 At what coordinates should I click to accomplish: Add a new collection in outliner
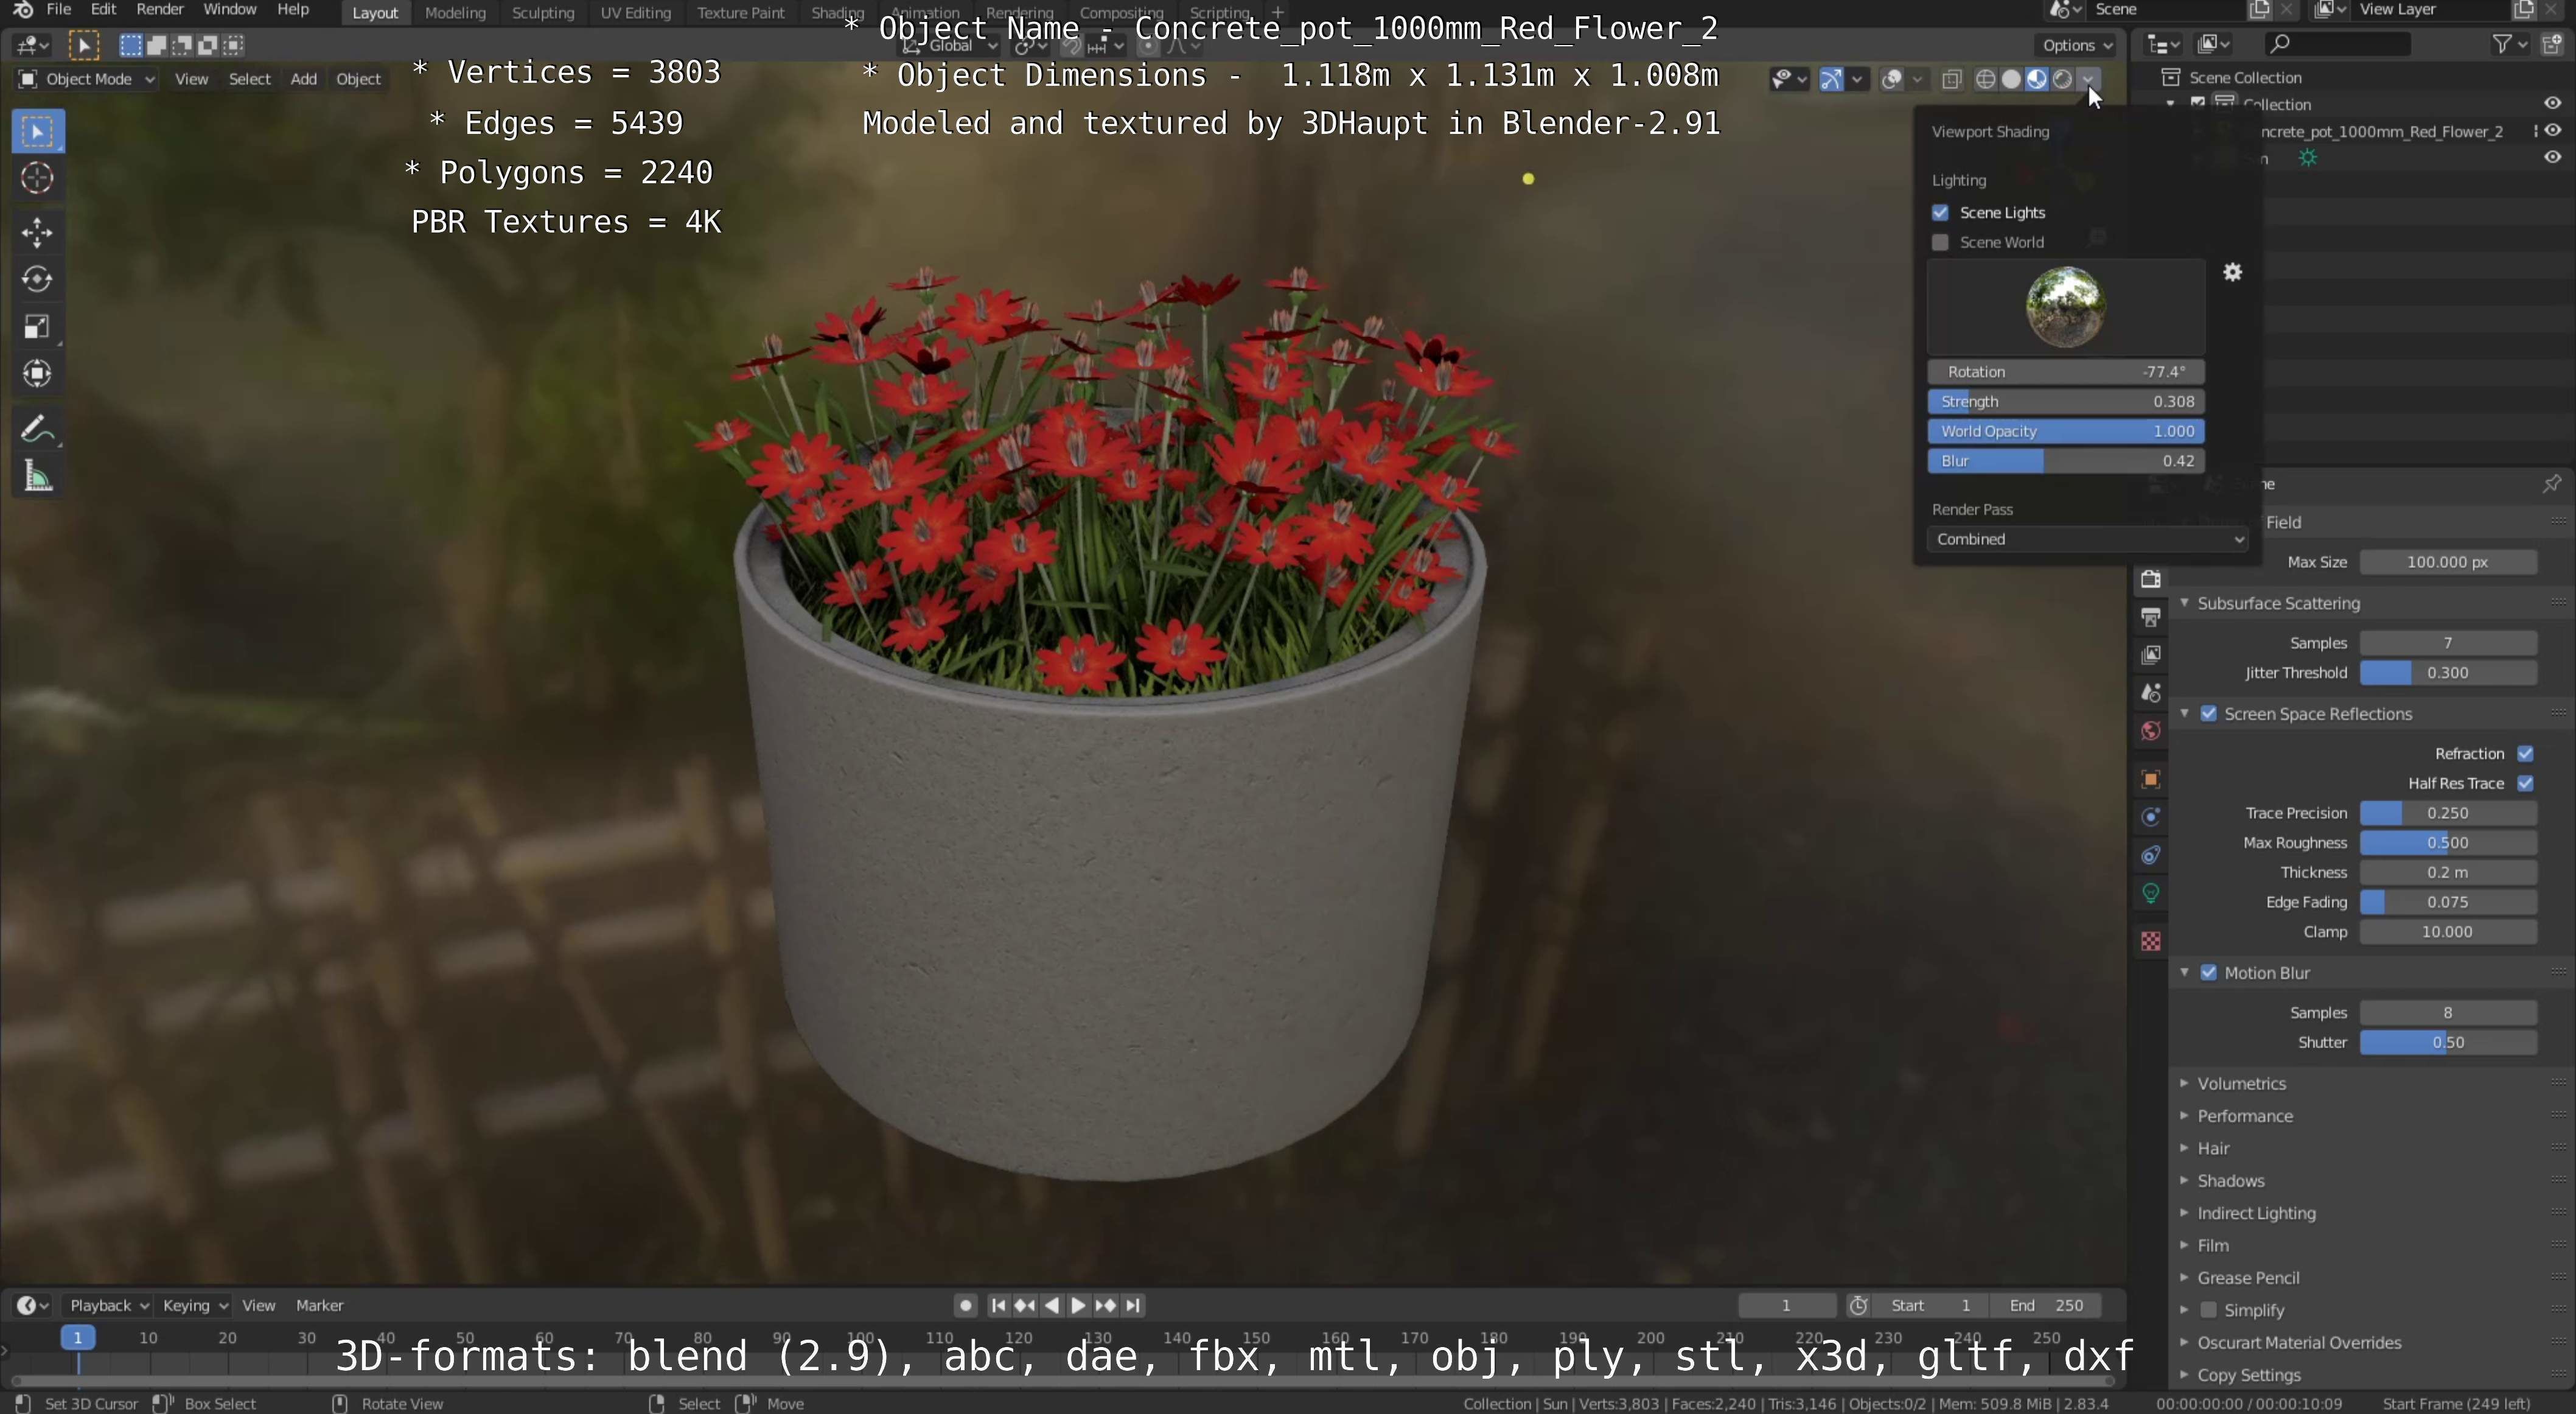pyautogui.click(x=2552, y=44)
